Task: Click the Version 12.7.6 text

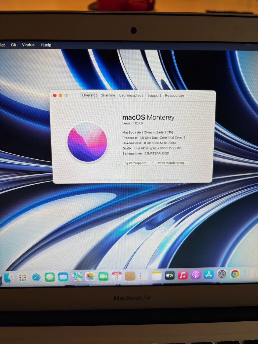Action: pyautogui.click(x=132, y=123)
